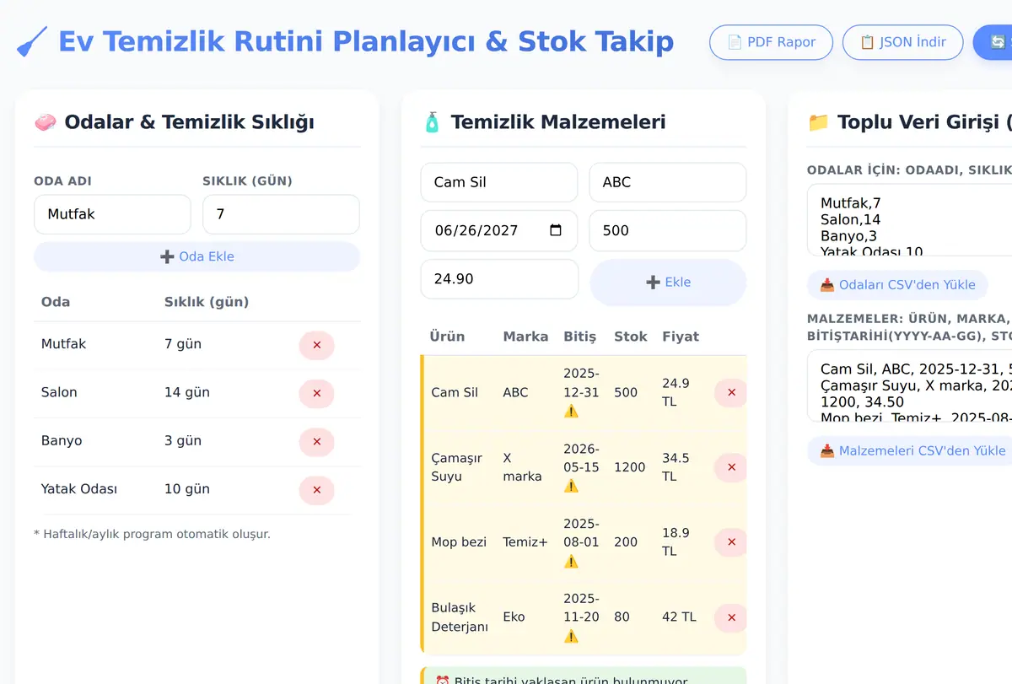Focus the Sıklık (gün) input field
The width and height of the screenshot is (1012, 684).
281,214
